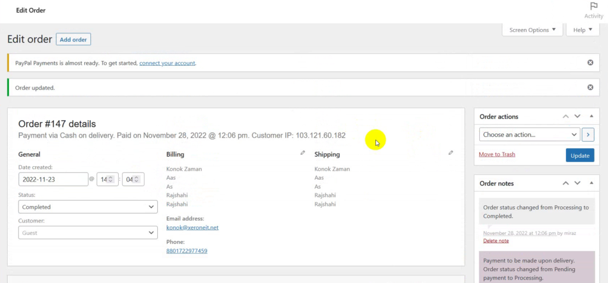
Task: Open the Choose an action dropdown
Action: pos(530,135)
